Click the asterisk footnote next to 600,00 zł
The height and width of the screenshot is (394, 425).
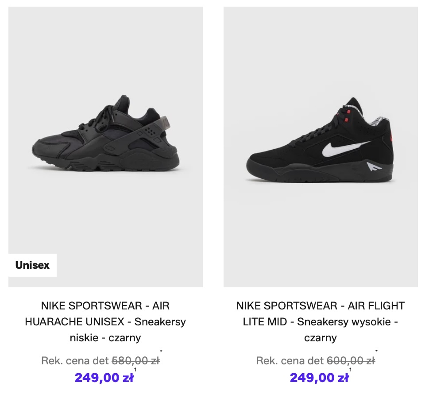click(376, 352)
